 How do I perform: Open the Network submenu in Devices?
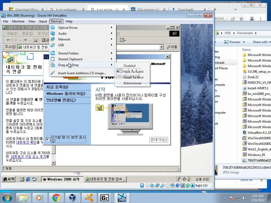83,39
